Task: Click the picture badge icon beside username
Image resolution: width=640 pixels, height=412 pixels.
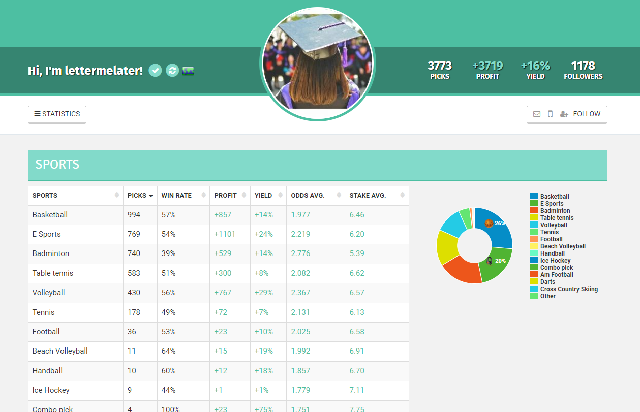Action: tap(188, 71)
